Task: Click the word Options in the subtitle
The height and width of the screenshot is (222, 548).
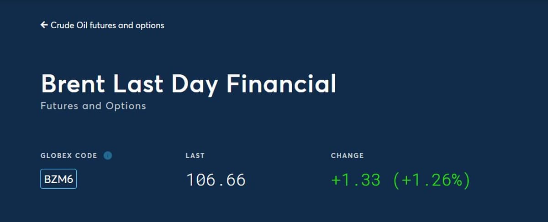Action: click(126, 106)
